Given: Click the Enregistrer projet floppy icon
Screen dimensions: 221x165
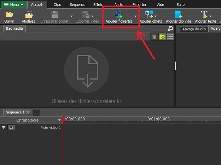Looking at the screenshot, I should point(55,14).
